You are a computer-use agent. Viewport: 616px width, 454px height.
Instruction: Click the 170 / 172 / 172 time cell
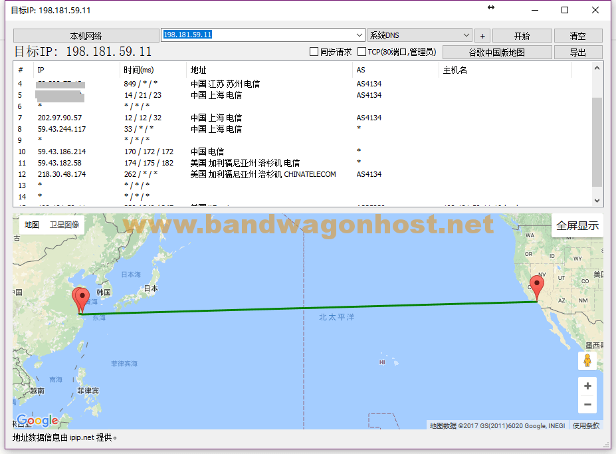coord(148,152)
